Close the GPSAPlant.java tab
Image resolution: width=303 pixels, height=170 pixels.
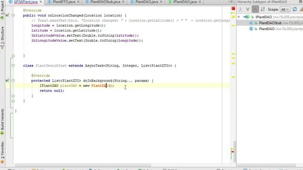click(x=41, y=2)
